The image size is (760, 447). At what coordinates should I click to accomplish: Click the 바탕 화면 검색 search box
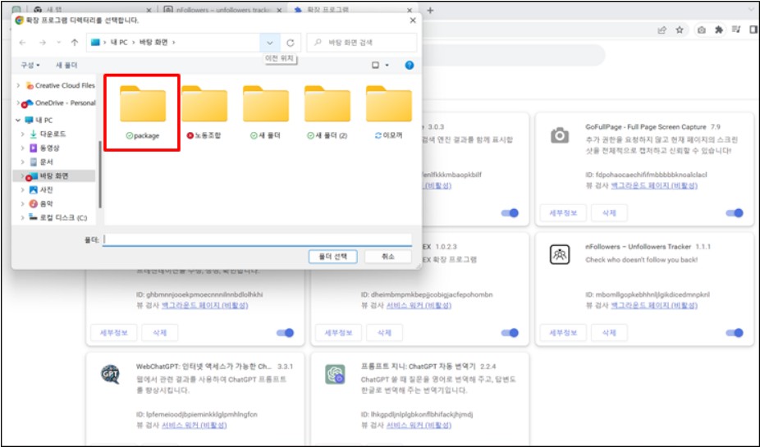click(x=362, y=43)
